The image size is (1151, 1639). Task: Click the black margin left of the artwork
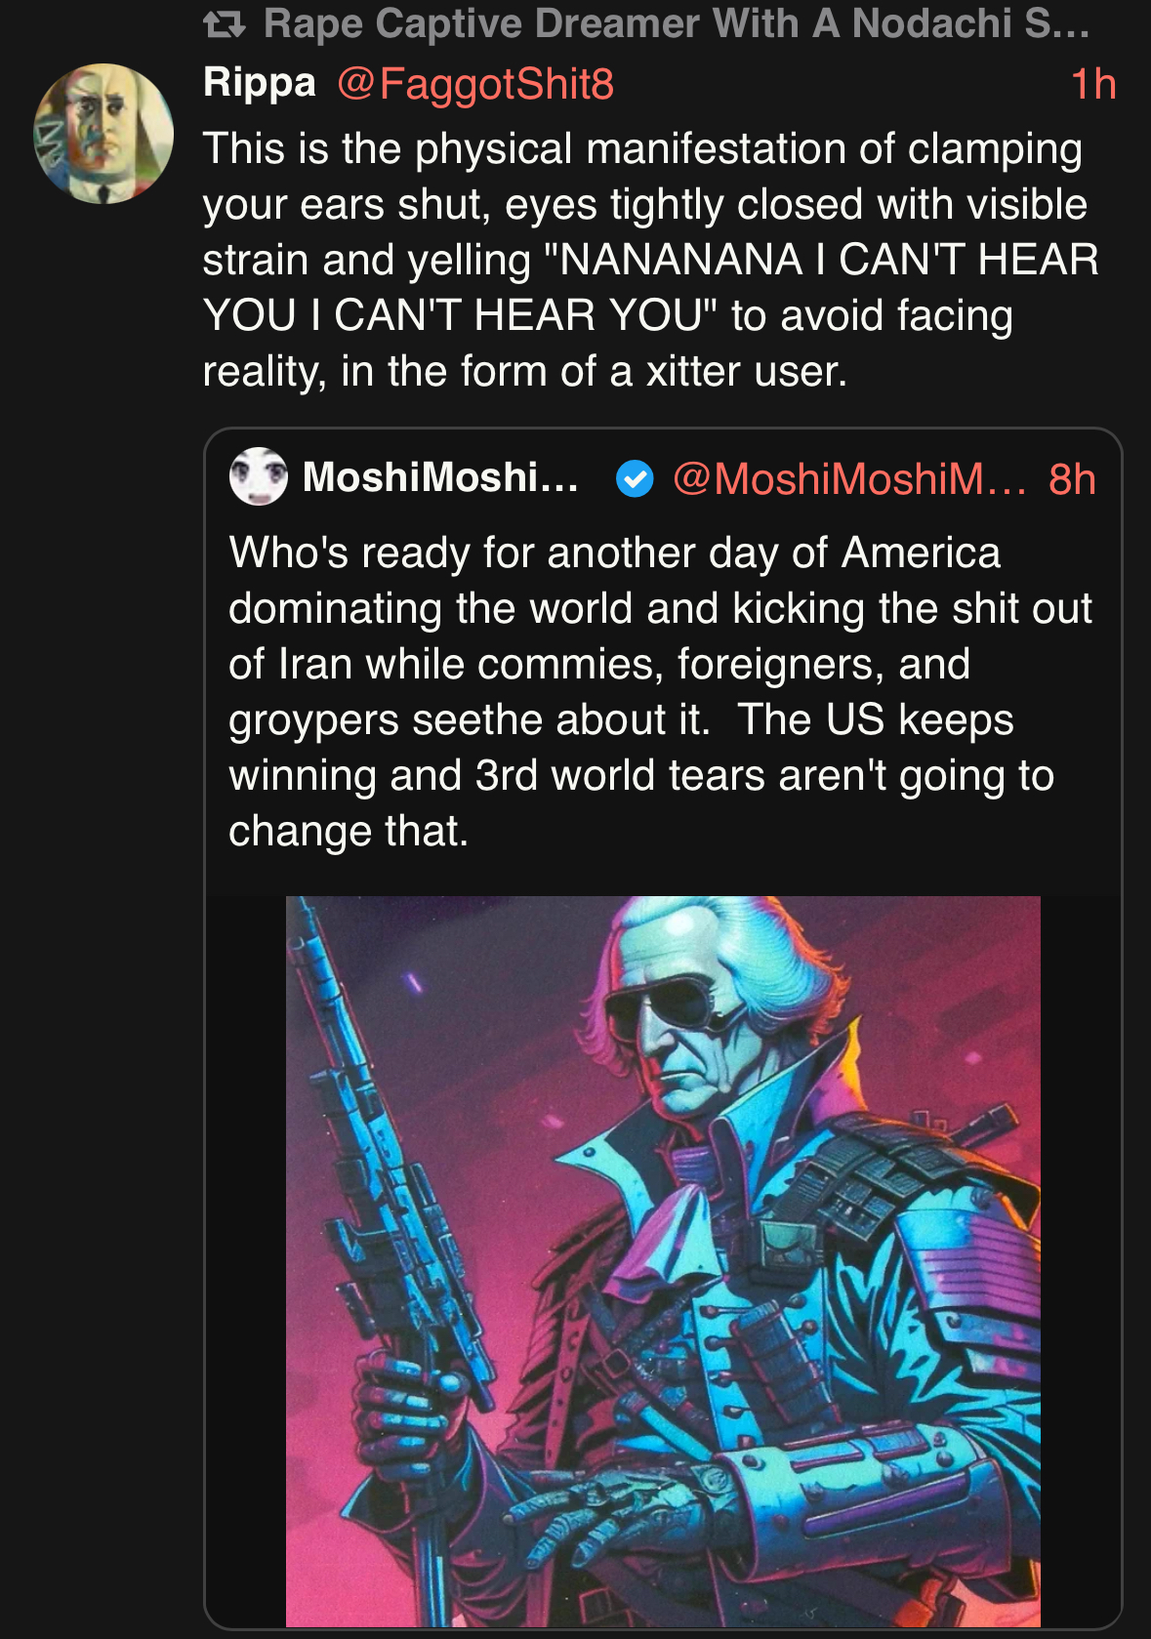coord(245,1259)
